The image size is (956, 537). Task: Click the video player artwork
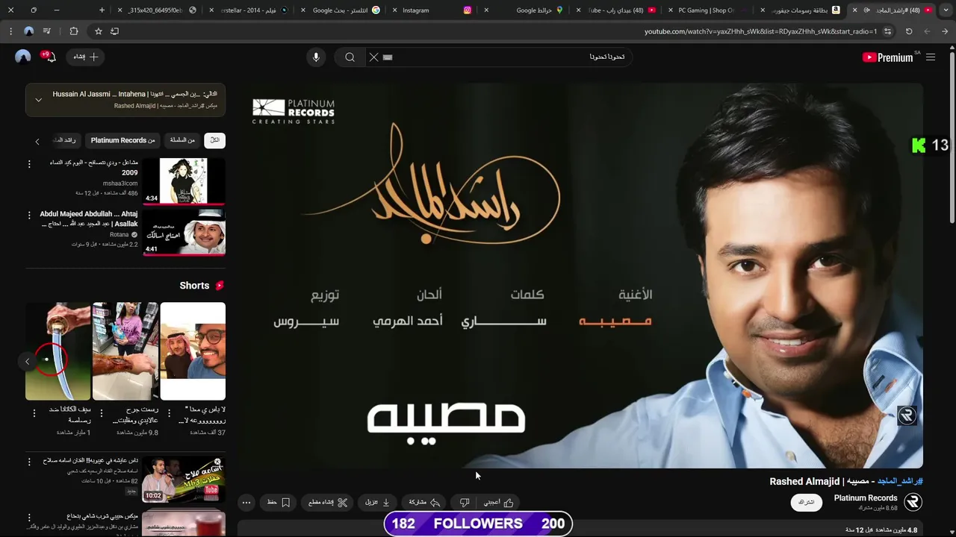(580, 275)
